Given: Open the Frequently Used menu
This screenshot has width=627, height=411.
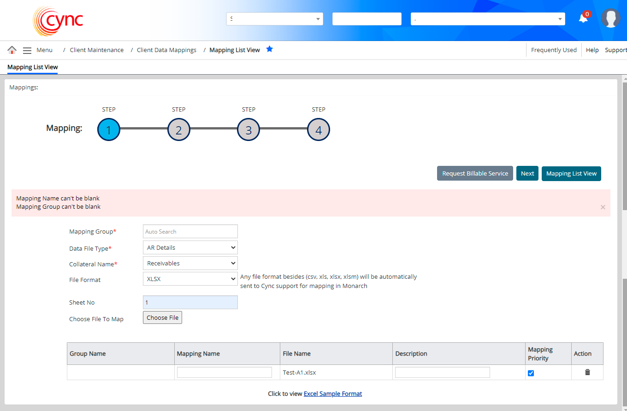Looking at the screenshot, I should pos(554,50).
